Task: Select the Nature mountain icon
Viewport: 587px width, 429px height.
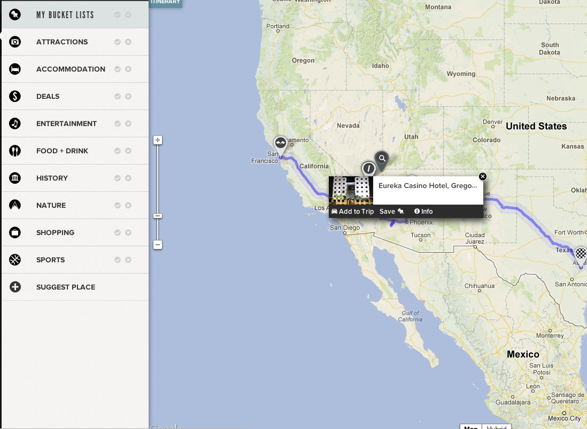Action: click(x=15, y=205)
